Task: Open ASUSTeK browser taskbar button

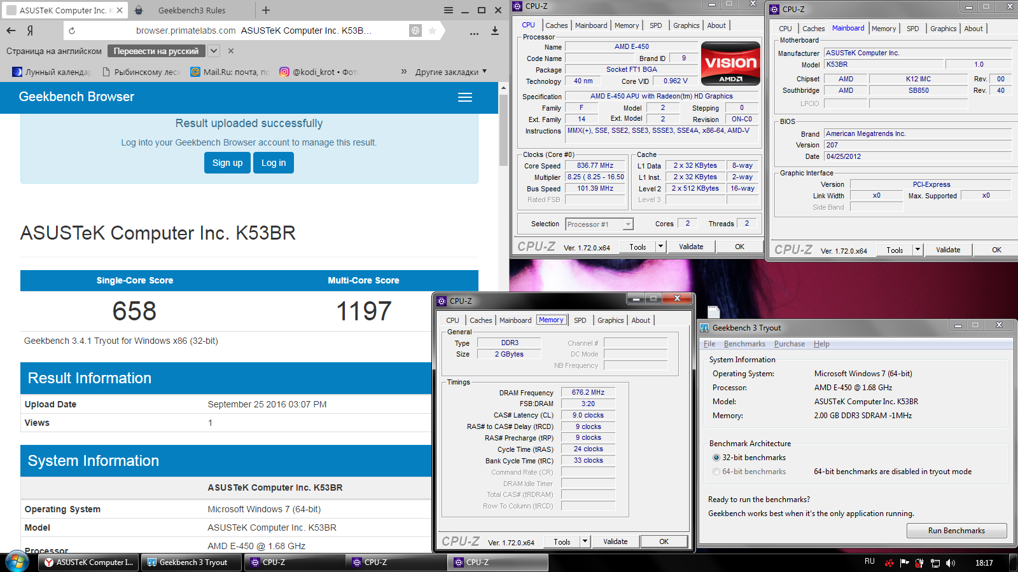Action: coord(89,562)
